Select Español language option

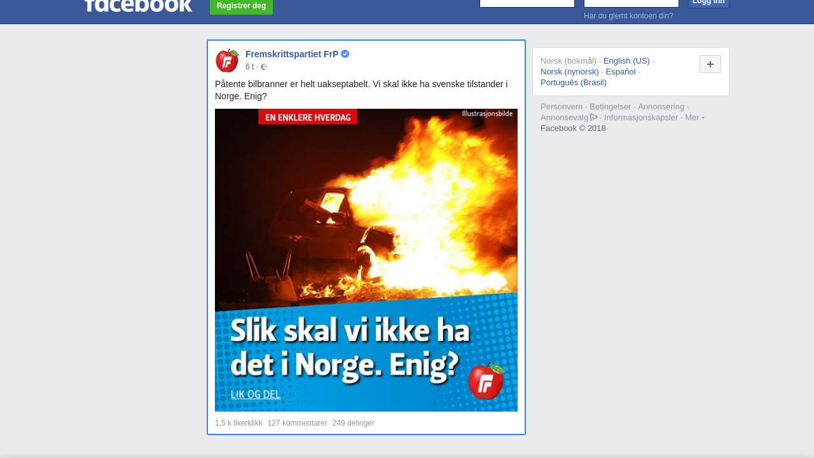[x=621, y=72]
